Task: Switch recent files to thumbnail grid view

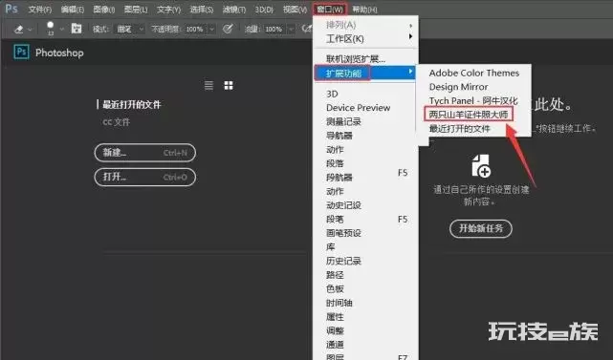Action: point(229,86)
